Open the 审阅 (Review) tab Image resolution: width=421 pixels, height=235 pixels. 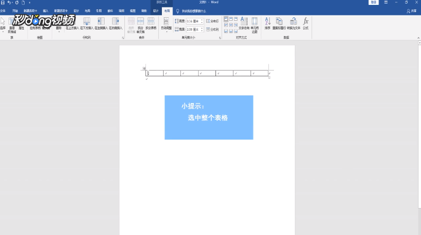coord(121,11)
